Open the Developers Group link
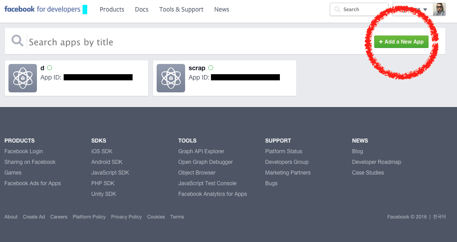 point(287,162)
